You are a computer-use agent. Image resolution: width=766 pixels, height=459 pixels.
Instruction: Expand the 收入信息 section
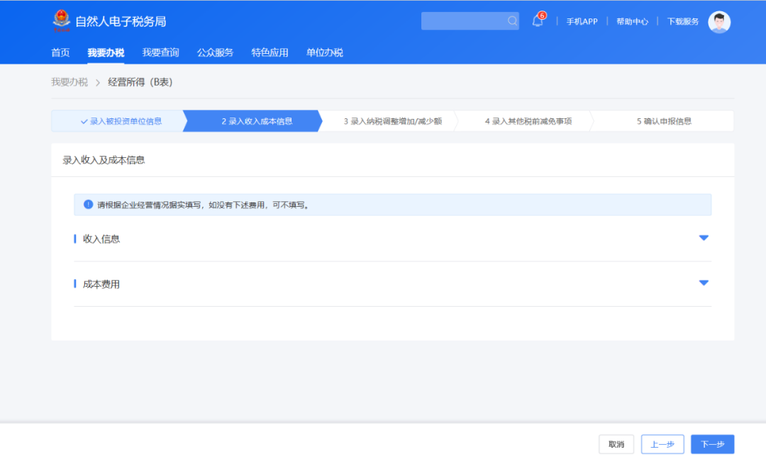tap(704, 238)
